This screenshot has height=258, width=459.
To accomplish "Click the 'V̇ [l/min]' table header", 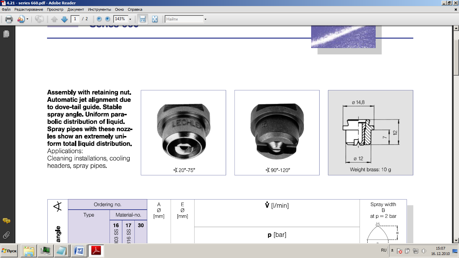I will coord(277,205).
